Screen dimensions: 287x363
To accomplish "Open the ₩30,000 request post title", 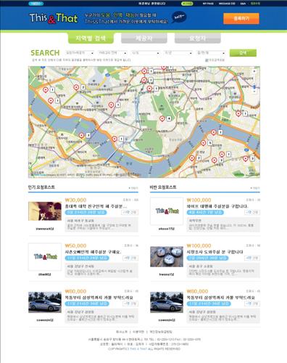I will pos(96,206).
